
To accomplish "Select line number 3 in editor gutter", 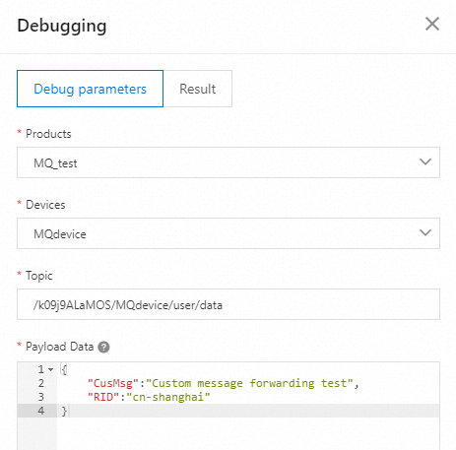I will [x=41, y=397].
